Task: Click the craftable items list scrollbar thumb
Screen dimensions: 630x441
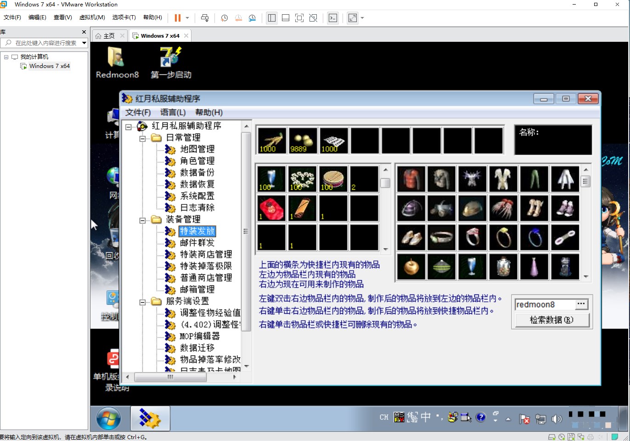Action: click(x=585, y=181)
